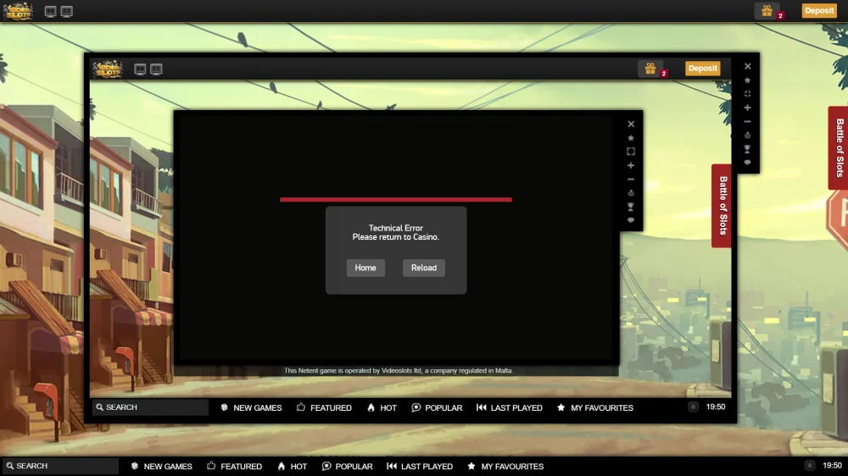The height and width of the screenshot is (476, 848).
Task: Open chat bubble in middle window sidebar
Action: point(747,162)
